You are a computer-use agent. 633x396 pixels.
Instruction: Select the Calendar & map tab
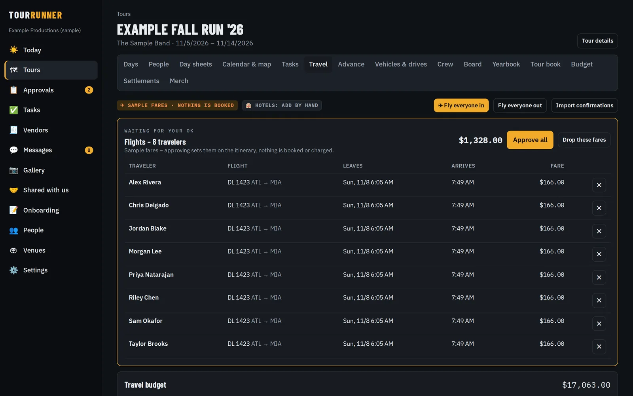(246, 64)
